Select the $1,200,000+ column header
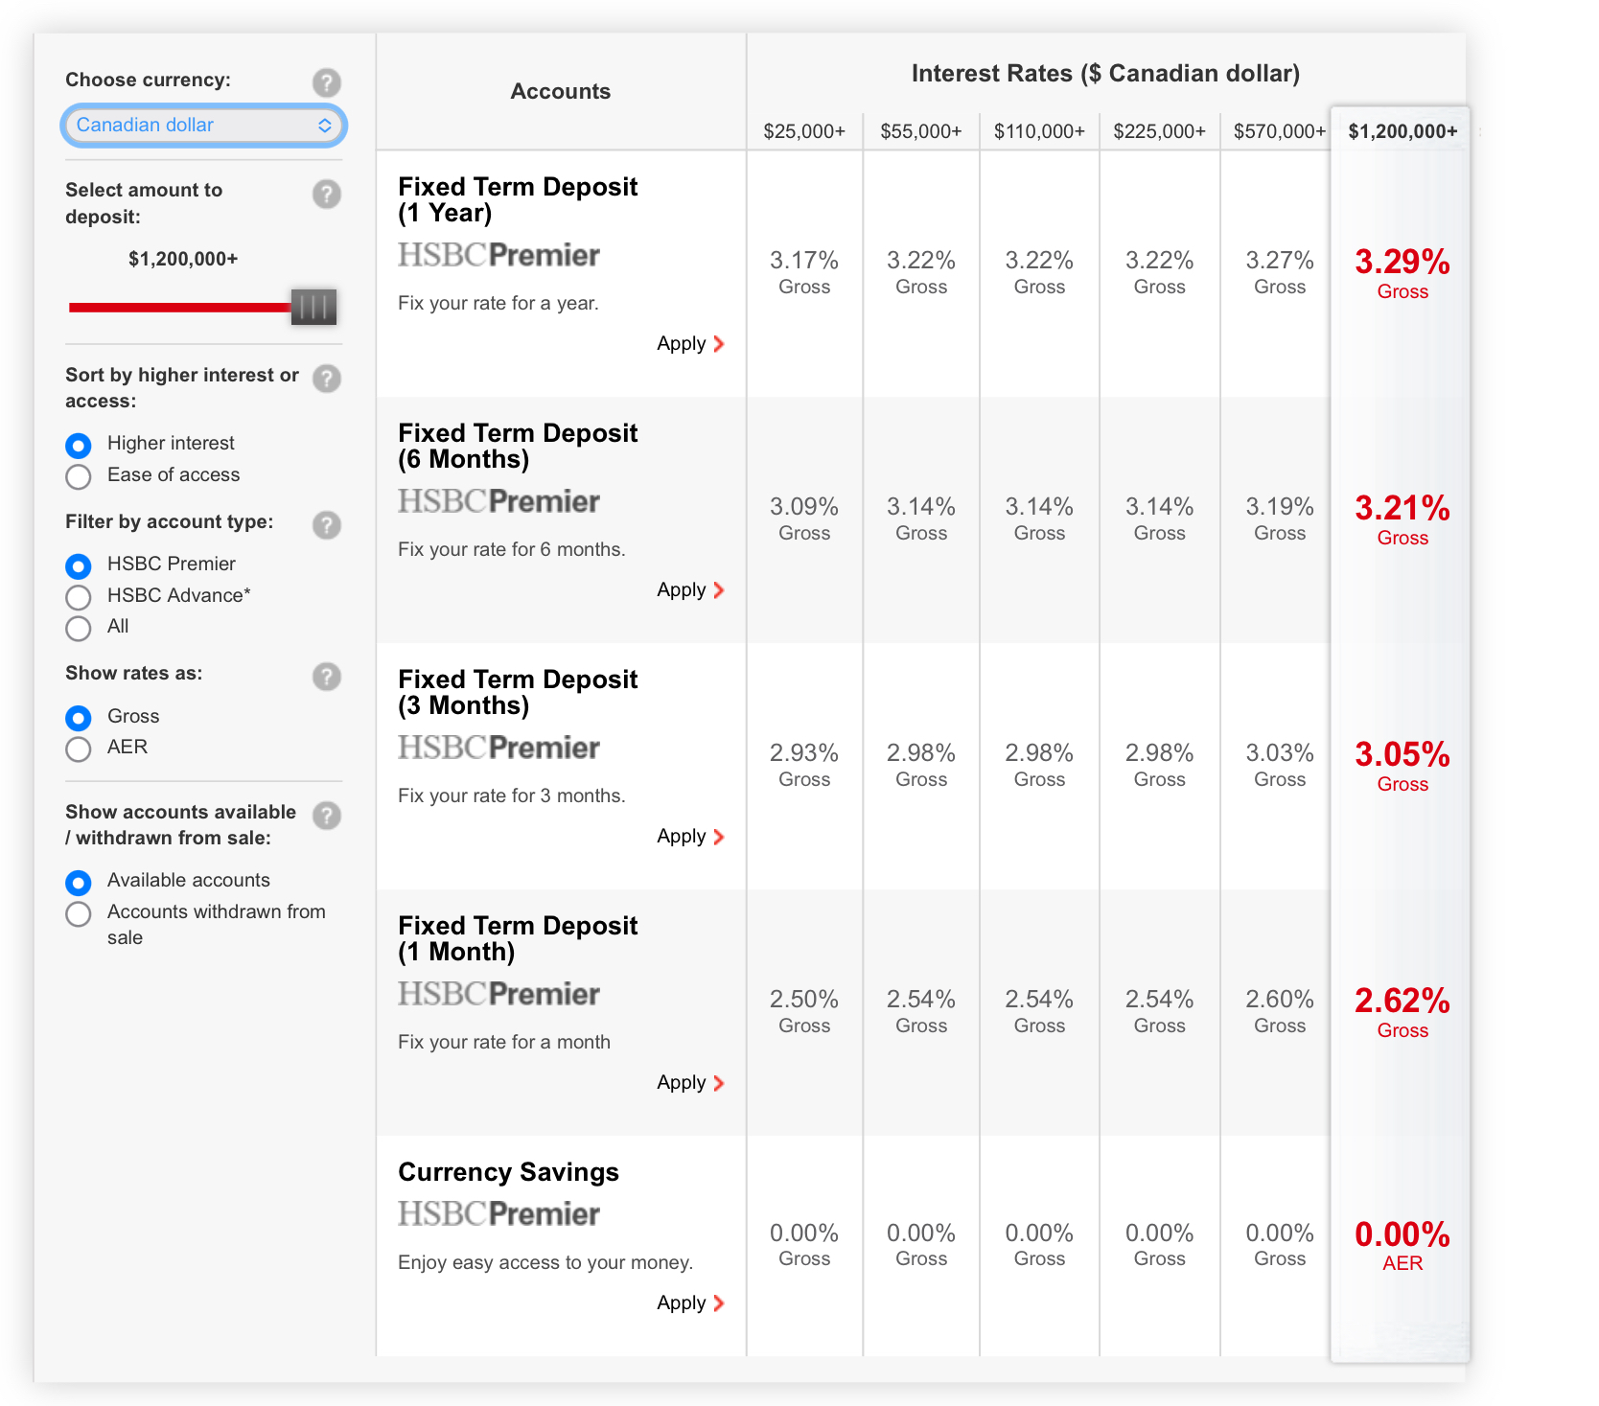Viewport: 1599px width, 1406px height. pos(1402,131)
